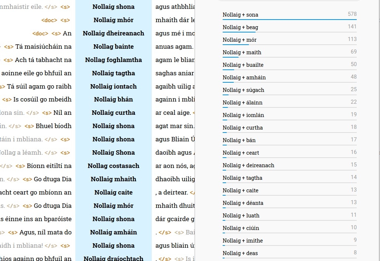Click the highlighted keyword "Nollag bainte"
Viewport: 380px width, 261px height.
pos(113,47)
